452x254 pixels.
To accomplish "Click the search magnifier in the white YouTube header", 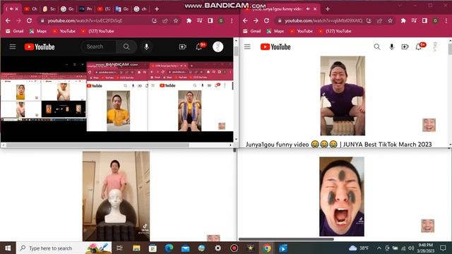I will (376, 47).
